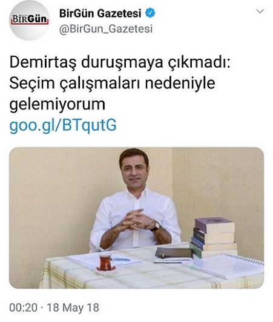Click the 00:20 timestamp

point(24,307)
